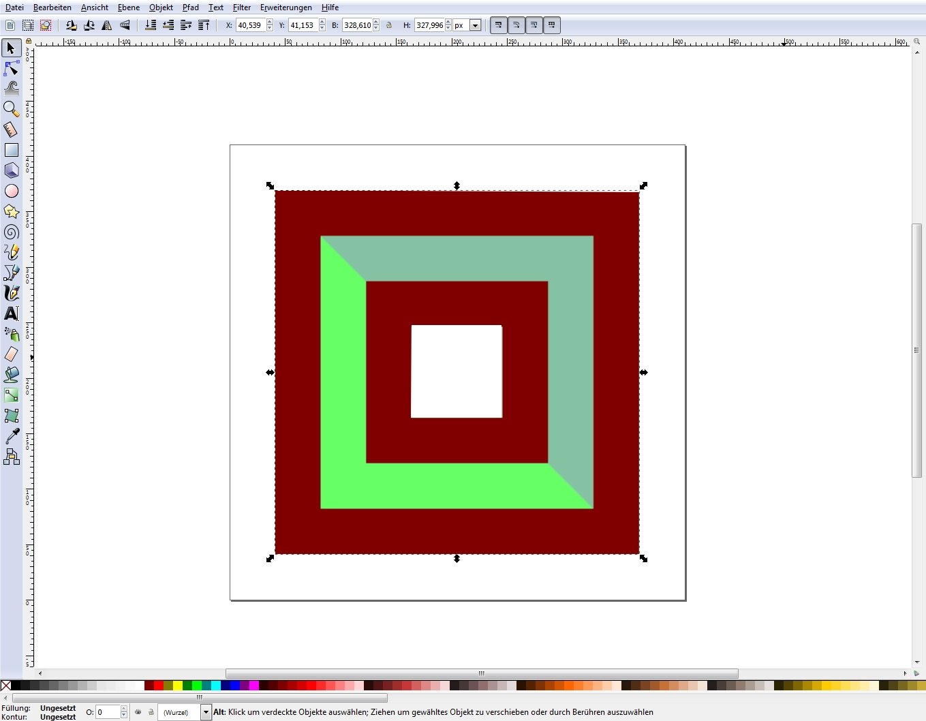The width and height of the screenshot is (926, 721).
Task: Select the Ellipse circle tool
Action: (11, 191)
